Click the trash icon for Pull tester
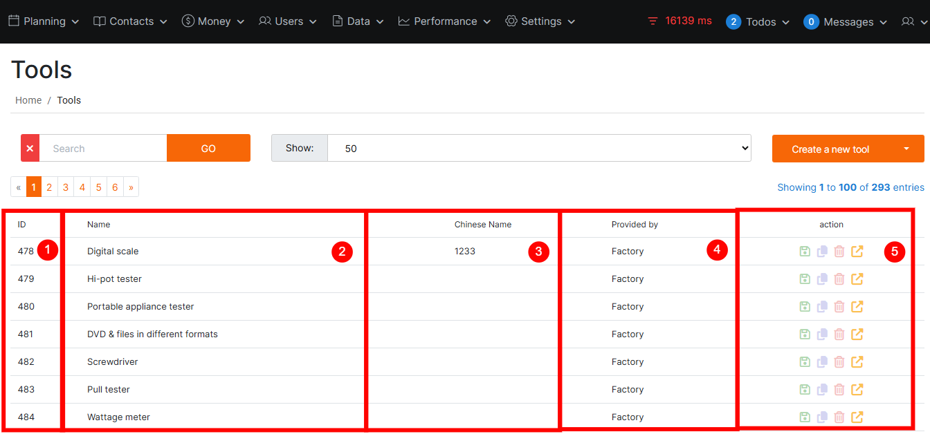The height and width of the screenshot is (434, 930). (x=839, y=390)
